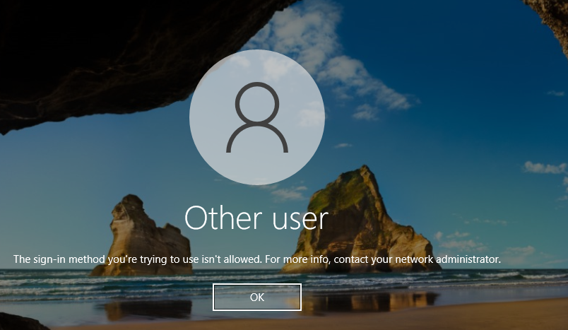568x330 pixels.
Task: Click the dark rock in the bottom-left corner
Action: [20, 322]
